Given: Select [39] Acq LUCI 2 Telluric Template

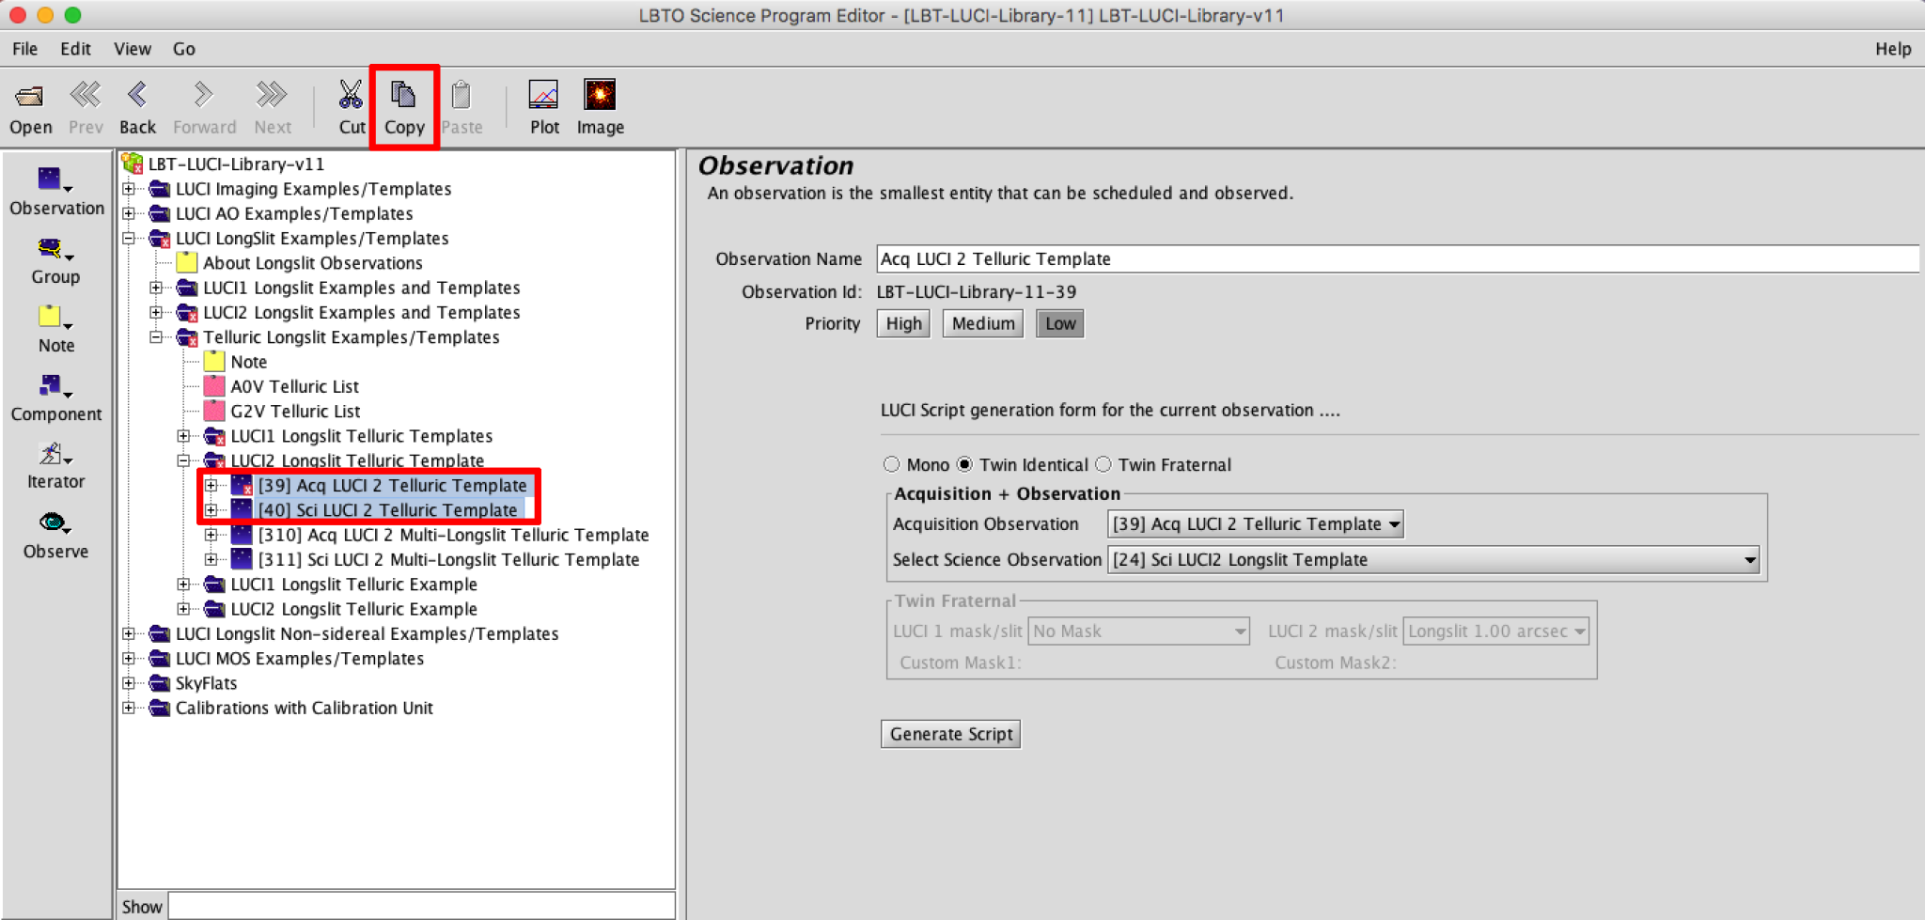Looking at the screenshot, I should click(x=392, y=485).
